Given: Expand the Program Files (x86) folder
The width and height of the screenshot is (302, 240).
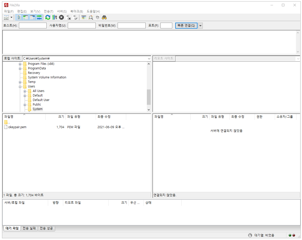Looking at the screenshot, I should point(20,64).
